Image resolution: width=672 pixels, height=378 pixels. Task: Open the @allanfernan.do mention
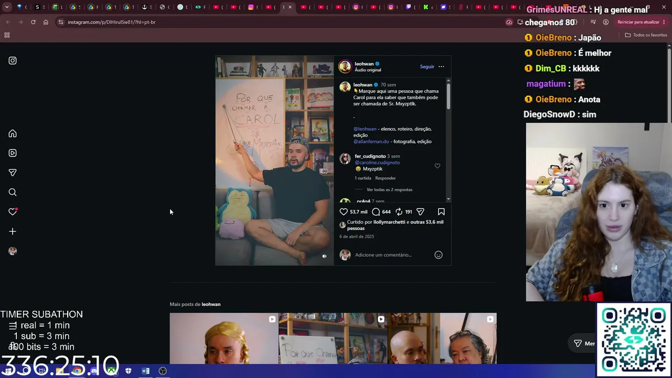pyautogui.click(x=371, y=142)
